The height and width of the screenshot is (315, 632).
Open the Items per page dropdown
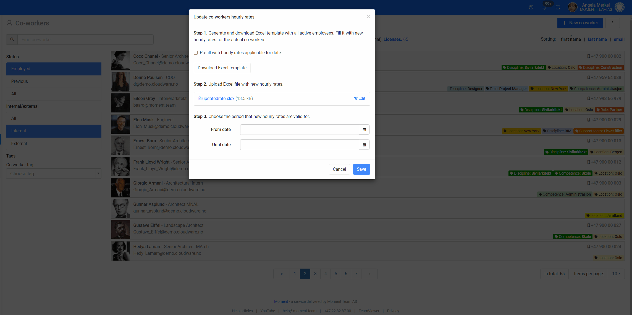pyautogui.click(x=616, y=274)
